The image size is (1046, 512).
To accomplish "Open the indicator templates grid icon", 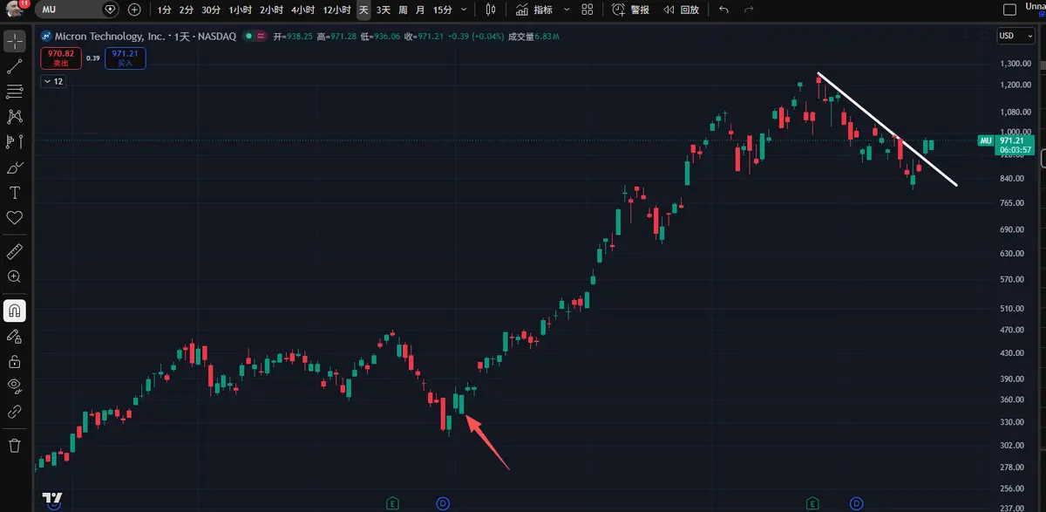I will (588, 10).
